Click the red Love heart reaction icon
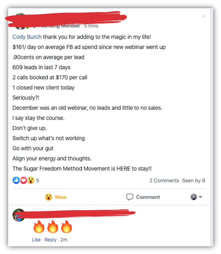 pos(23,180)
